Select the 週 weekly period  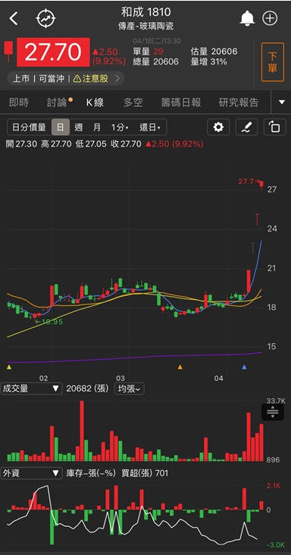(78, 128)
